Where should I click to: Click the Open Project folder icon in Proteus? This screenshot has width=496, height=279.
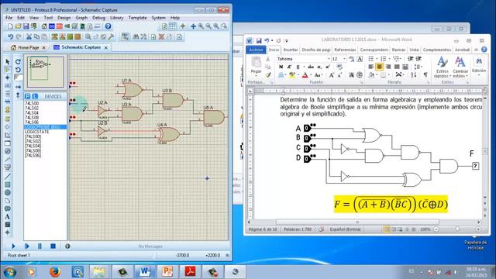pos(18,26)
